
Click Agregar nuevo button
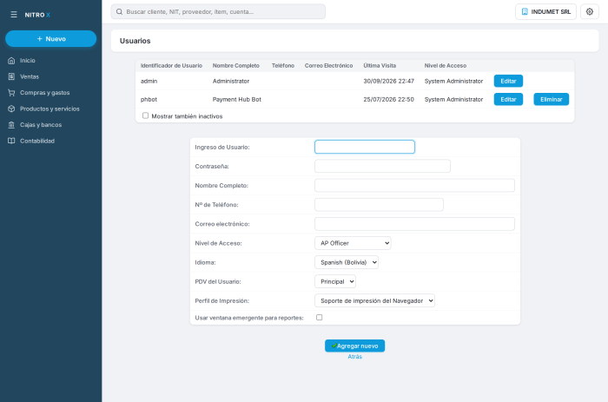point(354,346)
